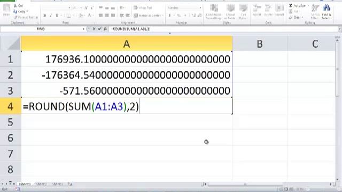342x192 pixels.
Task: Apply Font Color letter A button
Action: coord(89,15)
